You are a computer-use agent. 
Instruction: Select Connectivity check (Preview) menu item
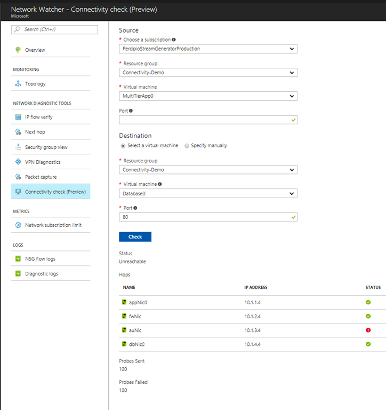[x=51, y=192]
